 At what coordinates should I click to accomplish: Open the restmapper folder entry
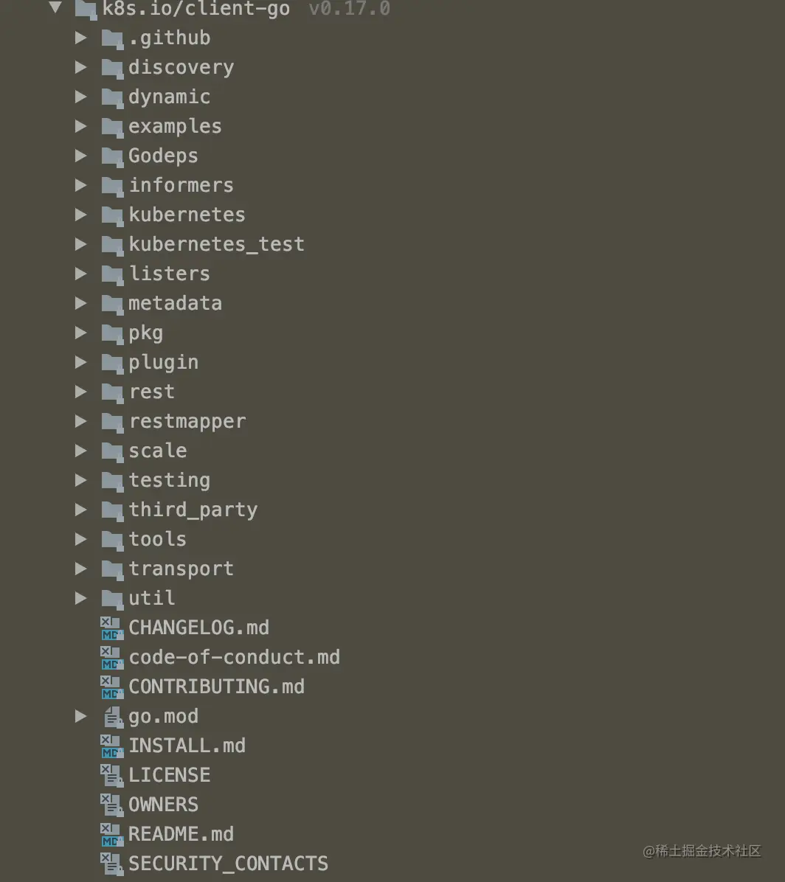tap(187, 421)
